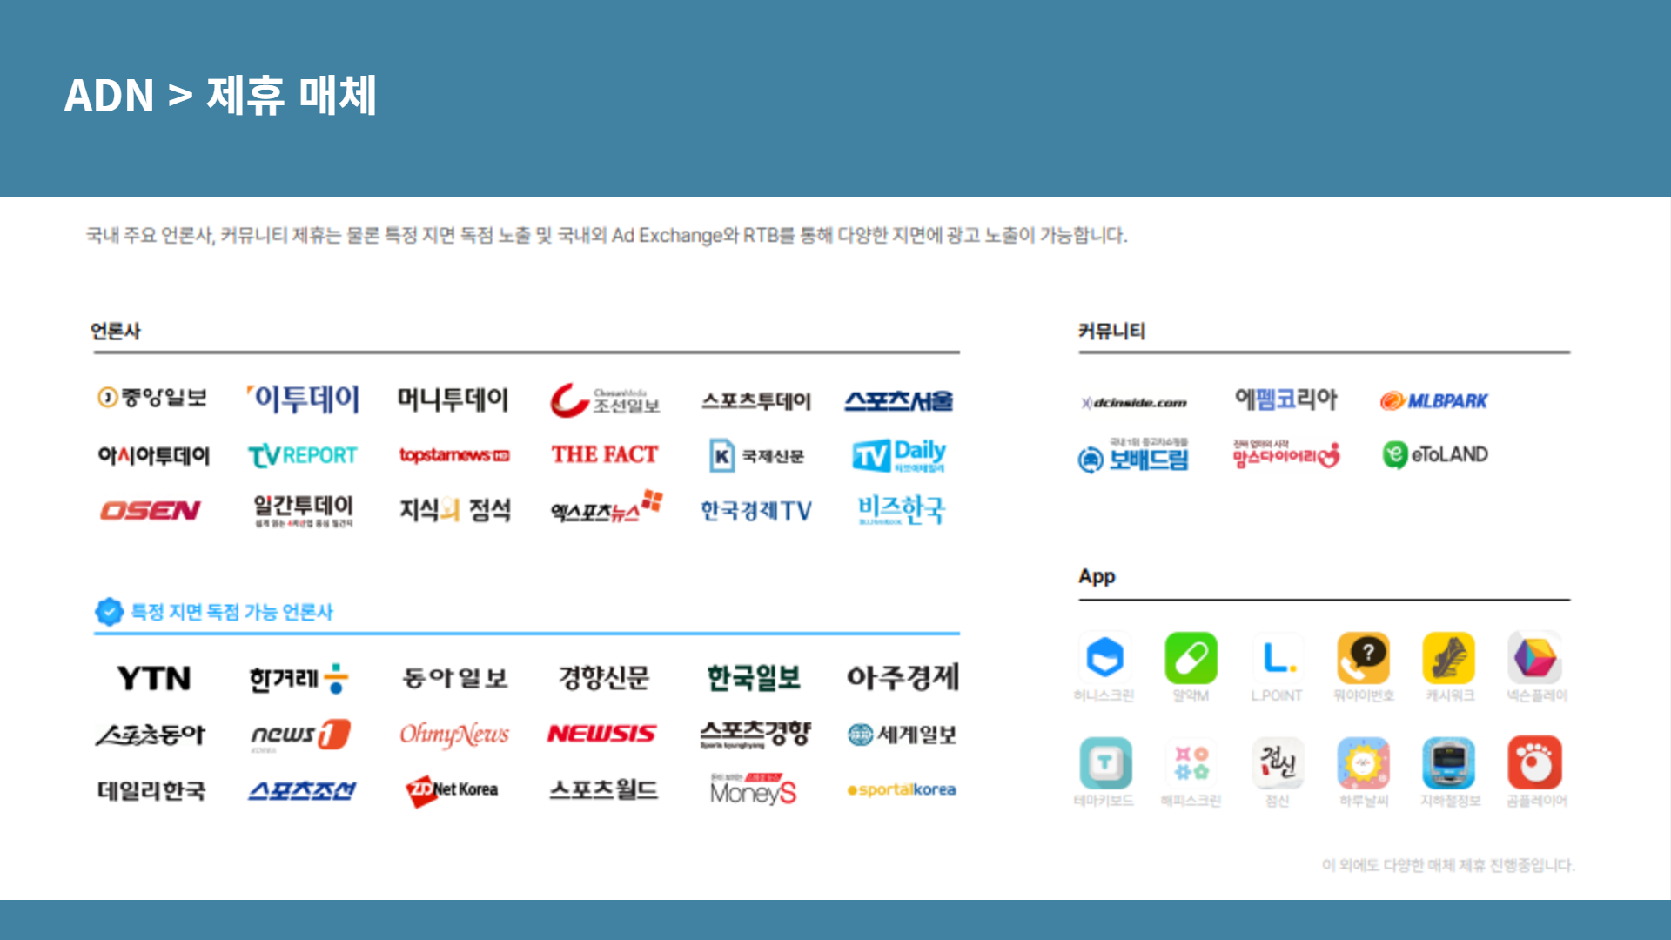Viewport: 1671px width, 940px height.
Task: Select the 스포츠조선 logo
Action: click(x=302, y=790)
